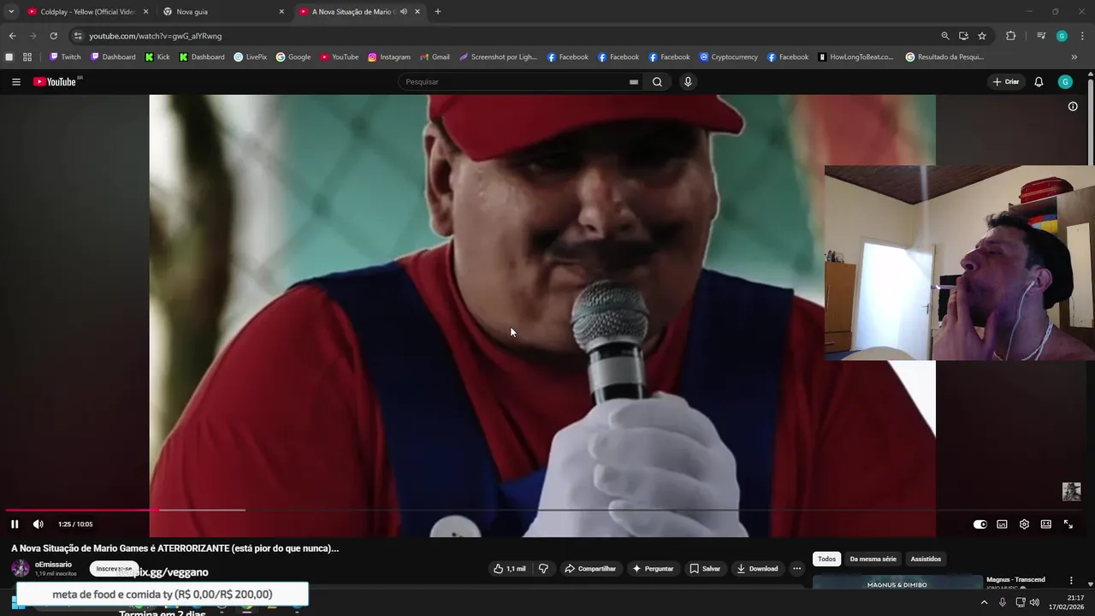Image resolution: width=1095 pixels, height=616 pixels.
Task: Select the Da mesma série chip
Action: [873, 560]
